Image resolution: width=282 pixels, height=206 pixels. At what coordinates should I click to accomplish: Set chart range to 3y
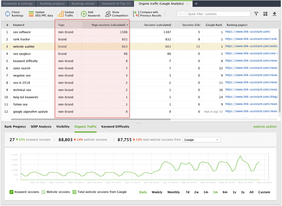tap(243, 192)
